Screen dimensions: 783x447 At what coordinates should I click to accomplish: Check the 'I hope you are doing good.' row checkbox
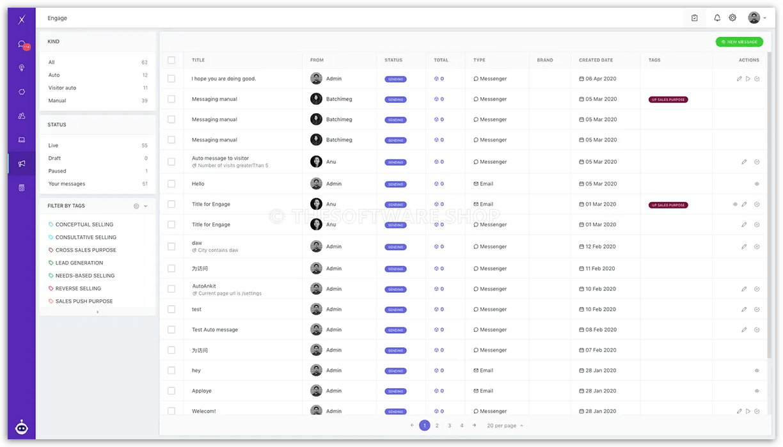[171, 79]
